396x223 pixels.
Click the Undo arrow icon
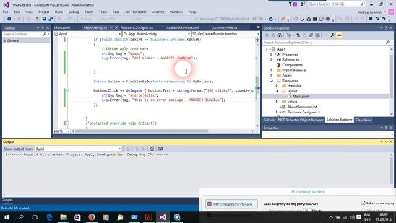[x=59, y=19]
